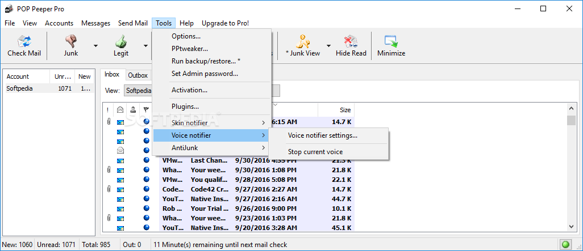
Task: Click the green status light in status bar
Action: 565,245
